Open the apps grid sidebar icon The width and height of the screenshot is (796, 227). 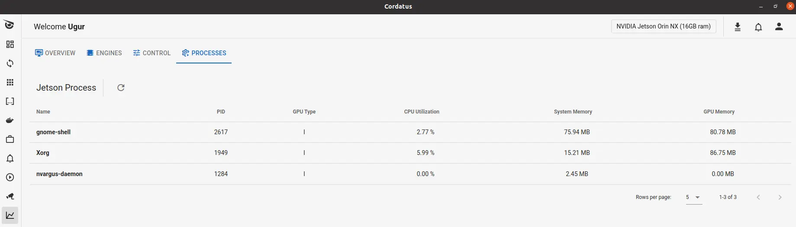coord(10,82)
